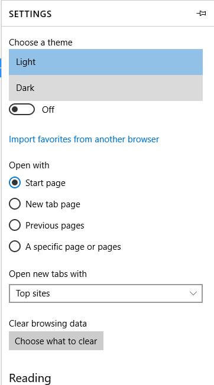Click Choose what to clear button
214x385 pixels.
point(56,341)
